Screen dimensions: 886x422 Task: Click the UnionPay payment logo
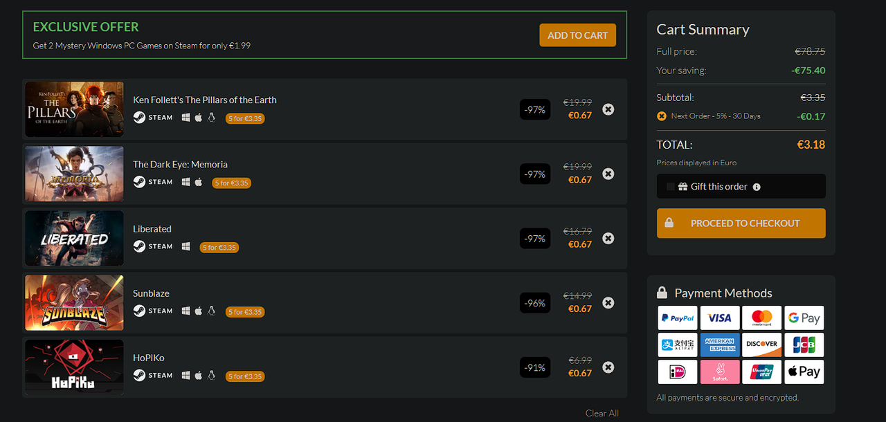pos(762,371)
